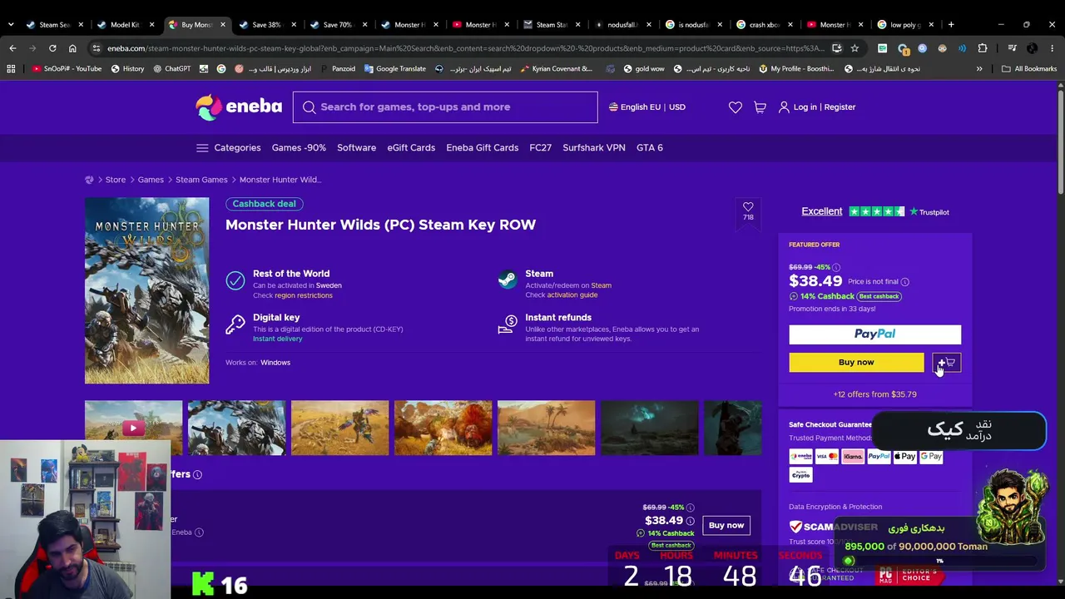The height and width of the screenshot is (599, 1065).
Task: Click the browser profile avatar icon
Action: click(x=1033, y=48)
